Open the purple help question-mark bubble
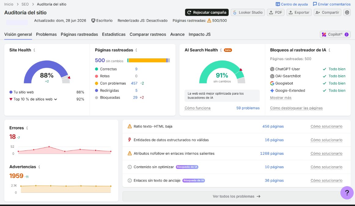Screen dimensions: 355x206 tap(347, 193)
